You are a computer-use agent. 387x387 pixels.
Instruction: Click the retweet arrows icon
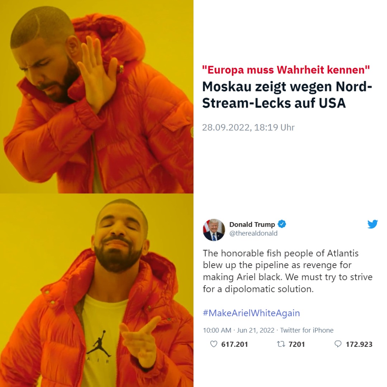tap(281, 344)
